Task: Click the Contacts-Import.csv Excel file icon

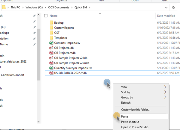Action: pyautogui.click(x=51, y=43)
